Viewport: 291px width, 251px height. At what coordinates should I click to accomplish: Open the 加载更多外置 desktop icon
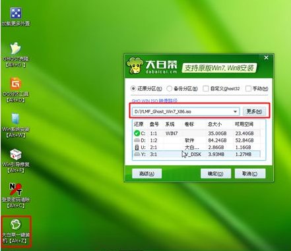(16, 16)
